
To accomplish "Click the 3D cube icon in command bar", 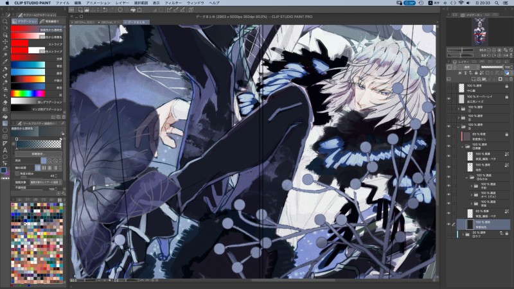I will coord(191,10).
